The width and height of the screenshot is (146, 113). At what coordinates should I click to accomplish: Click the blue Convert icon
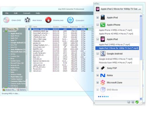[70, 20]
